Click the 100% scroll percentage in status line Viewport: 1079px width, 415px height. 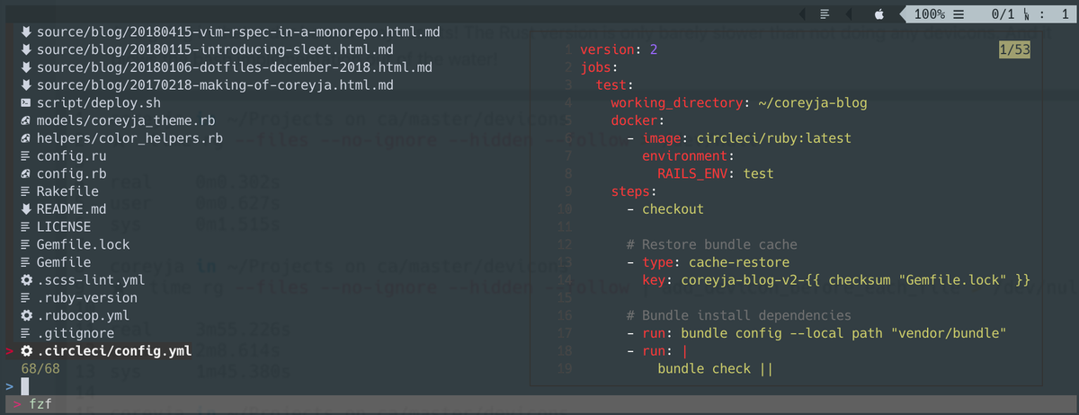click(x=930, y=14)
